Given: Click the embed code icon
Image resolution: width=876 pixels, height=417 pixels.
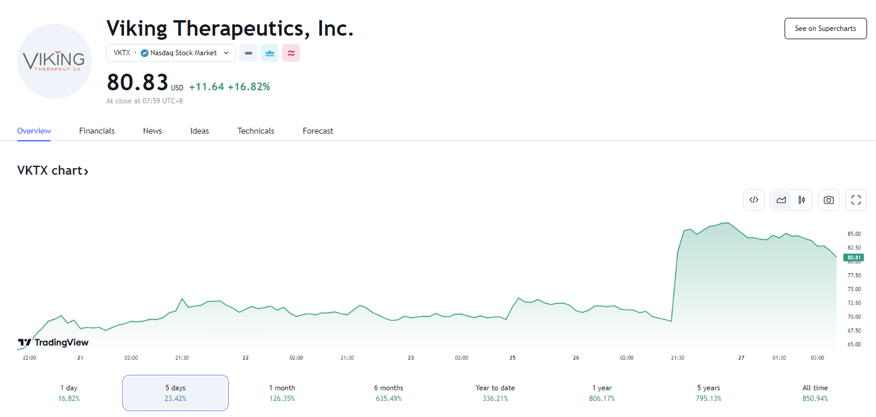Looking at the screenshot, I should (x=754, y=200).
